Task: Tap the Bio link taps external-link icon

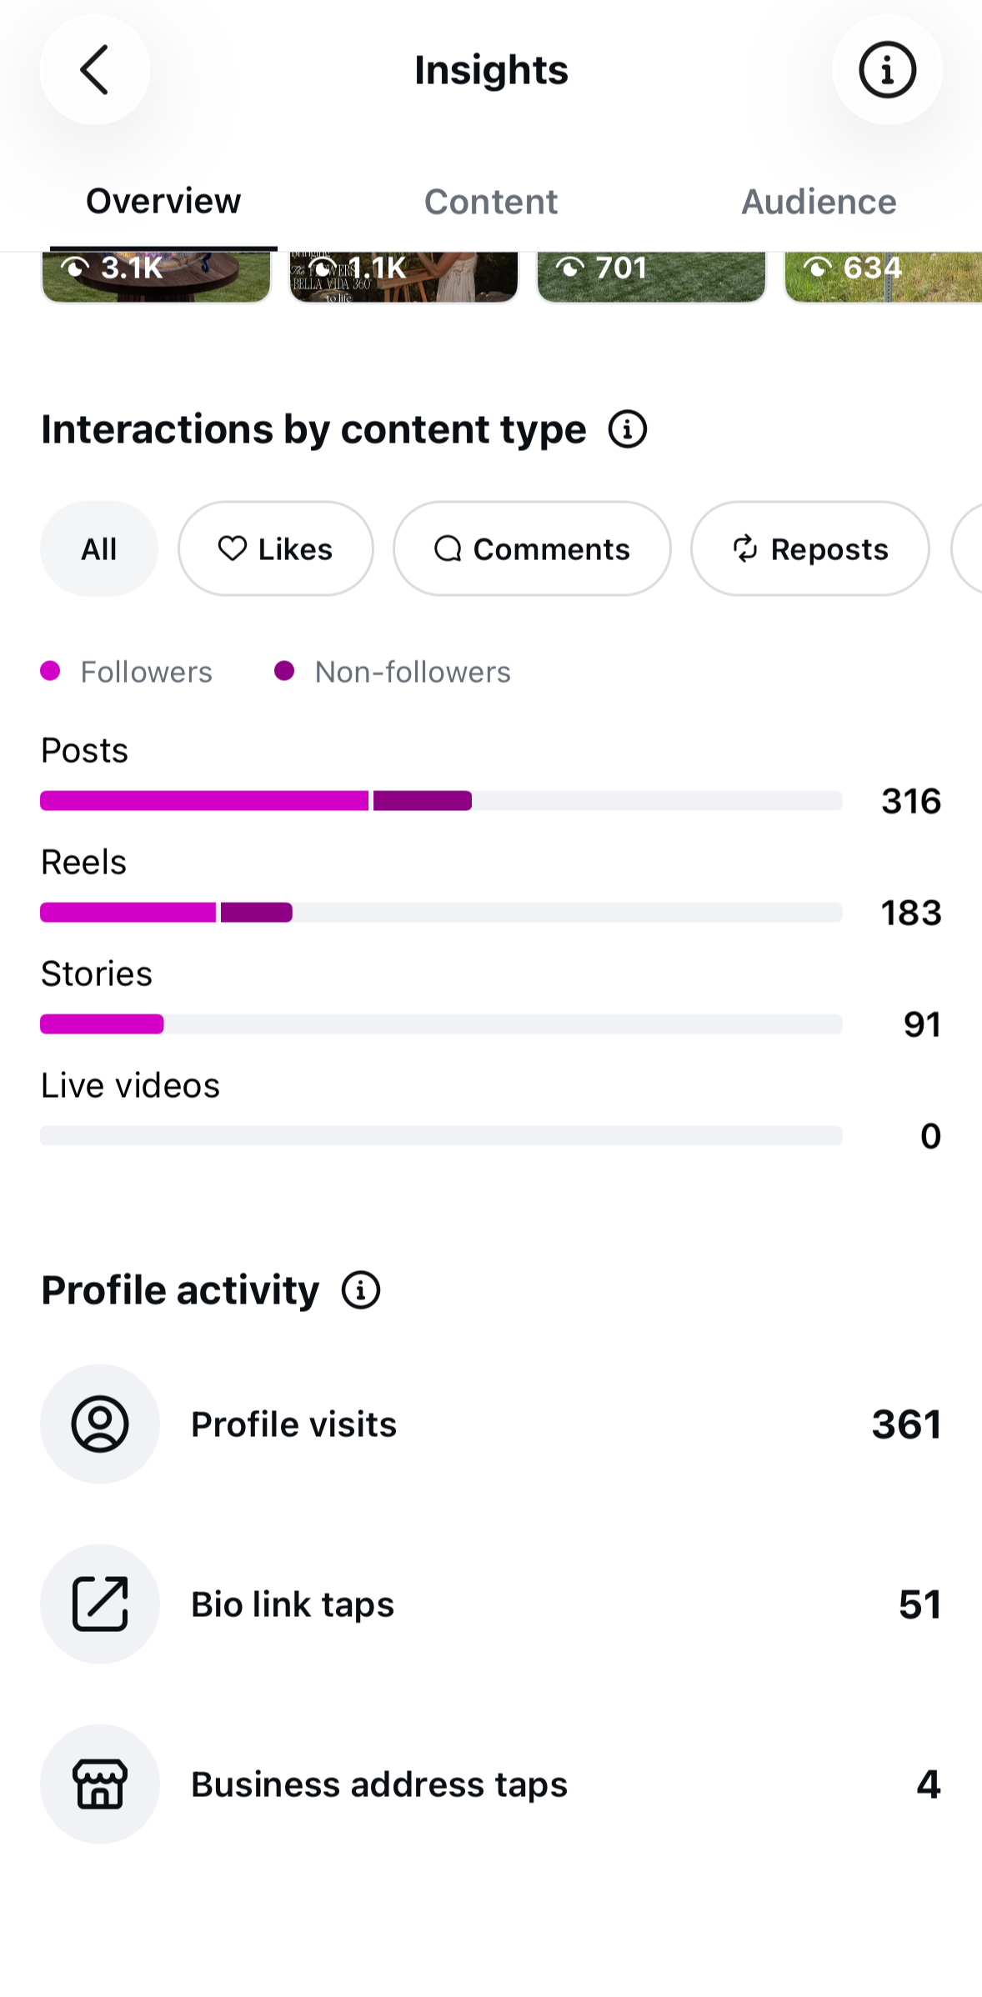Action: [x=100, y=1604]
